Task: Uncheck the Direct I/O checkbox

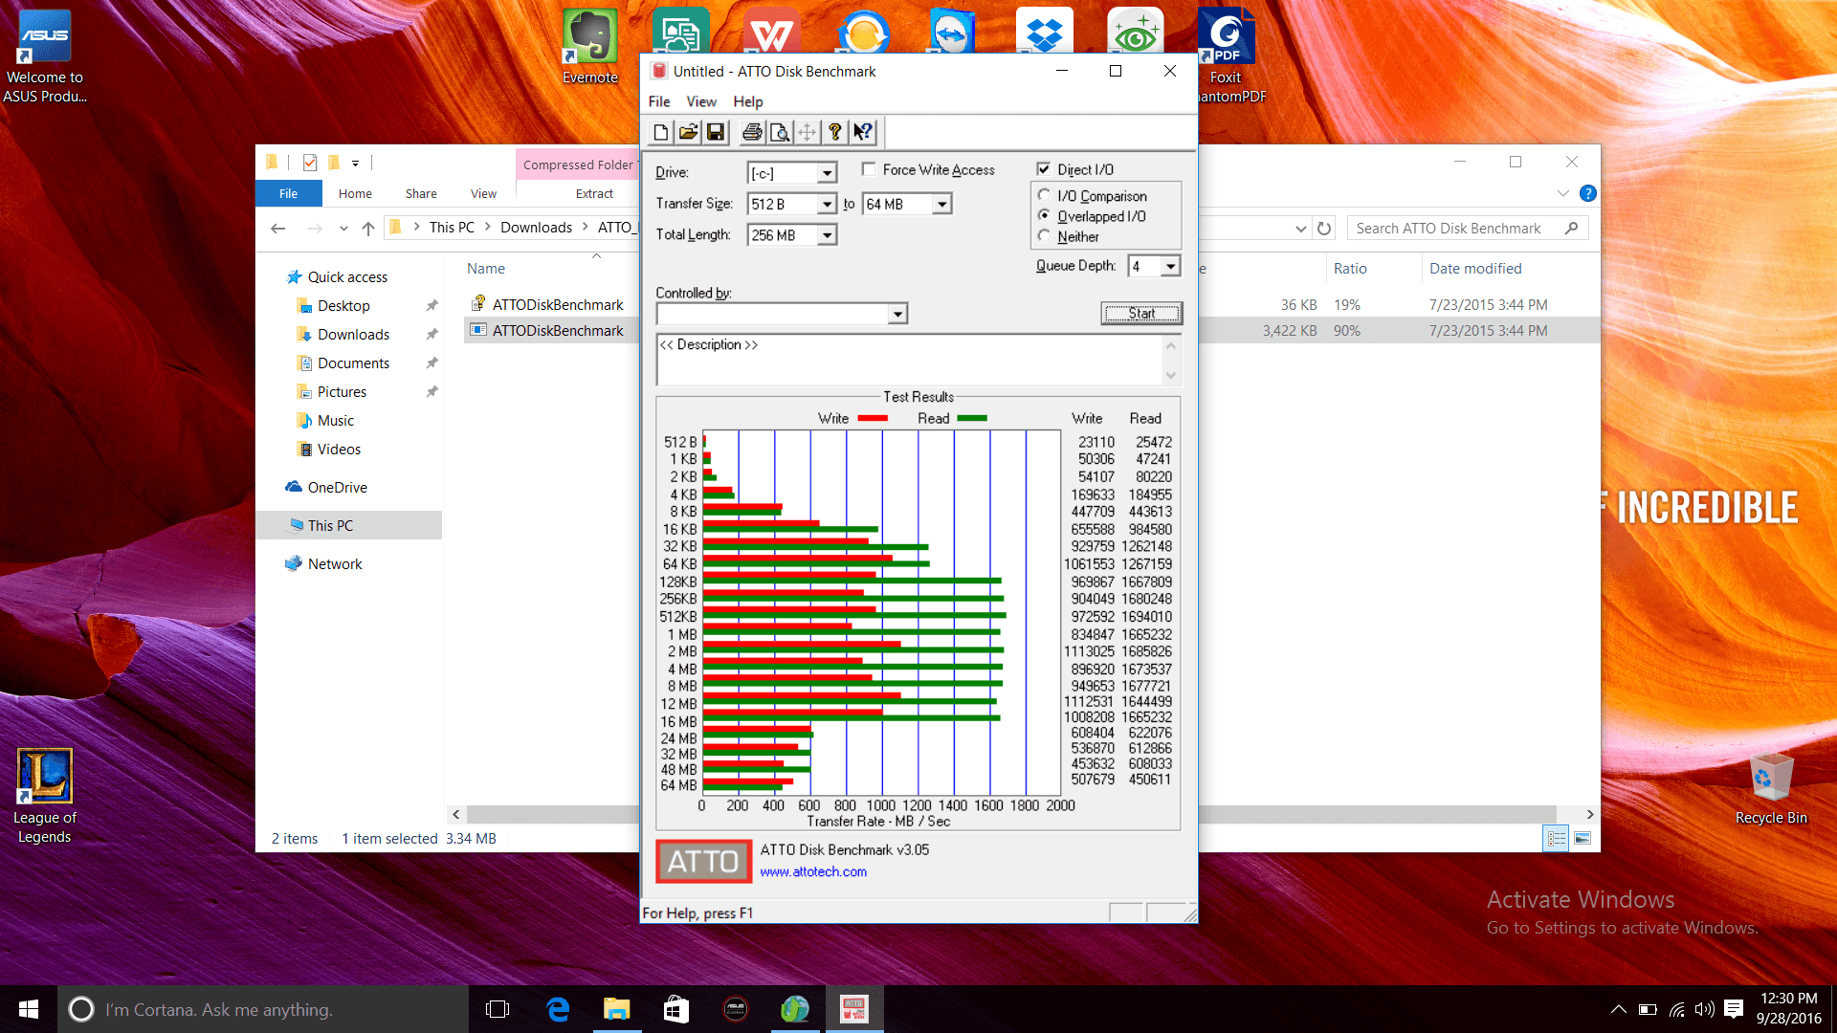Action: [x=1044, y=169]
